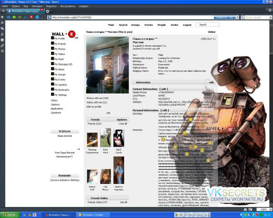Open the widgets panel in the sidebar

pyautogui.click(x=2, y=23)
